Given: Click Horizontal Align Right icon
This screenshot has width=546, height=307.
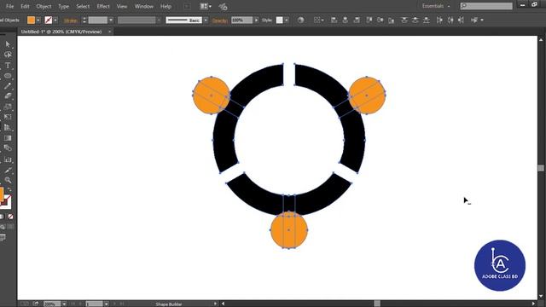Looking at the screenshot, I should point(357,20).
